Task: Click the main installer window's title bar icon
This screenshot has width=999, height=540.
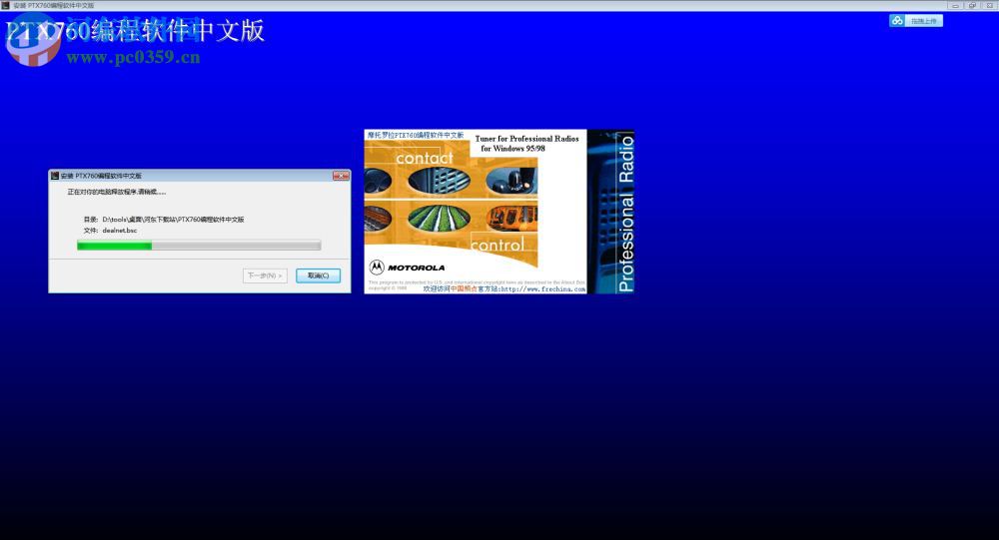Action: [x=5, y=5]
